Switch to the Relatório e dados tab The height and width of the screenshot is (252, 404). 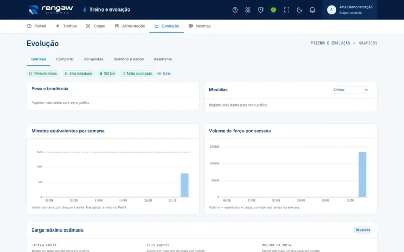pos(128,59)
